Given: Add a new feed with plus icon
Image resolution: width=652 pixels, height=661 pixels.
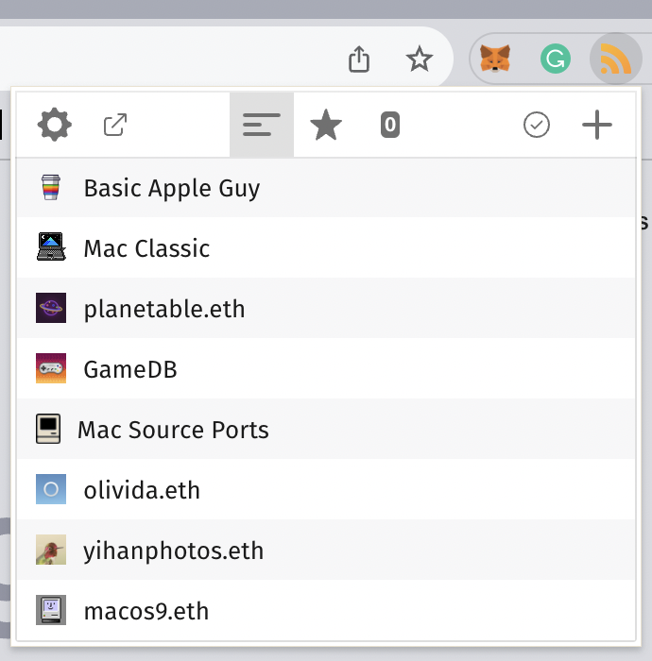Looking at the screenshot, I should [x=597, y=125].
